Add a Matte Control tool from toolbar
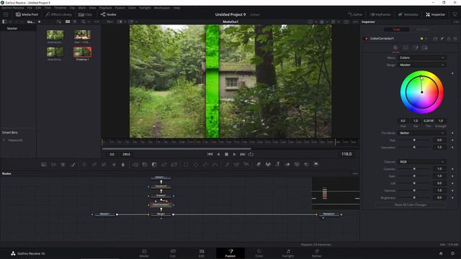 154,165
